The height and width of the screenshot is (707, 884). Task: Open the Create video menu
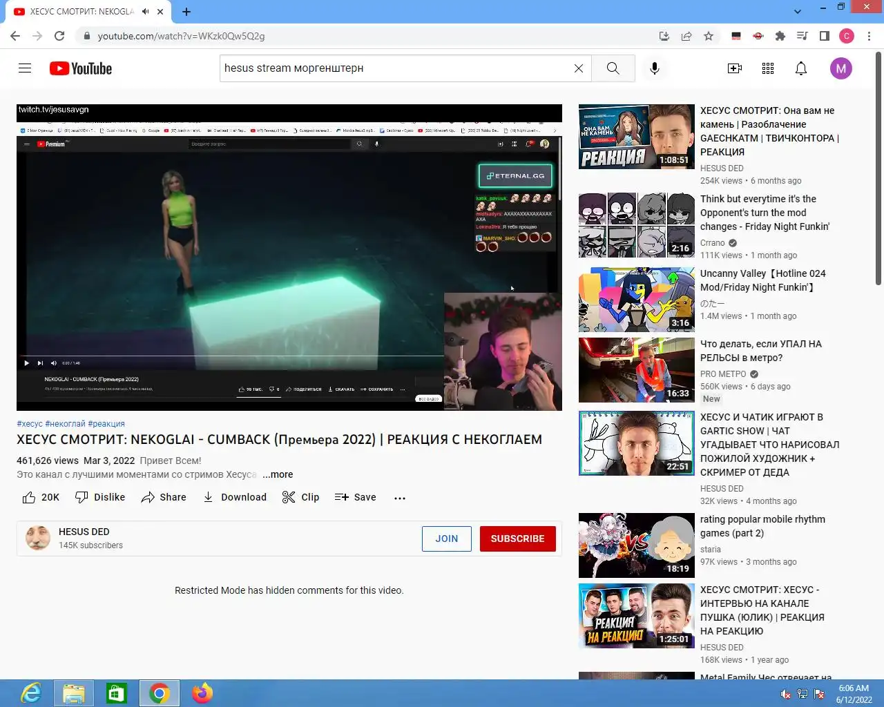tap(735, 68)
